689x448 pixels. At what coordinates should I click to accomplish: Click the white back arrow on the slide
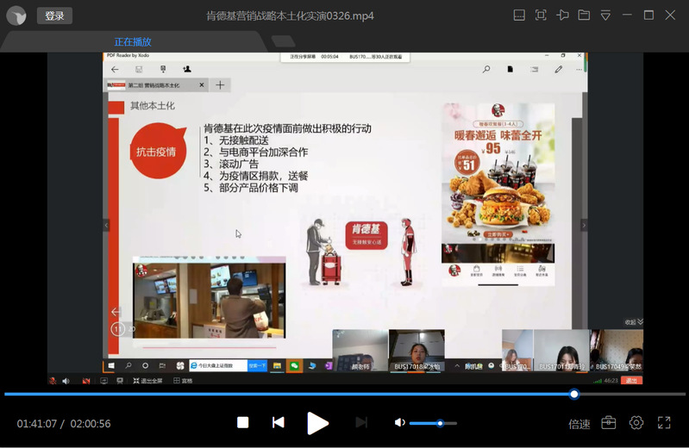[x=116, y=311]
